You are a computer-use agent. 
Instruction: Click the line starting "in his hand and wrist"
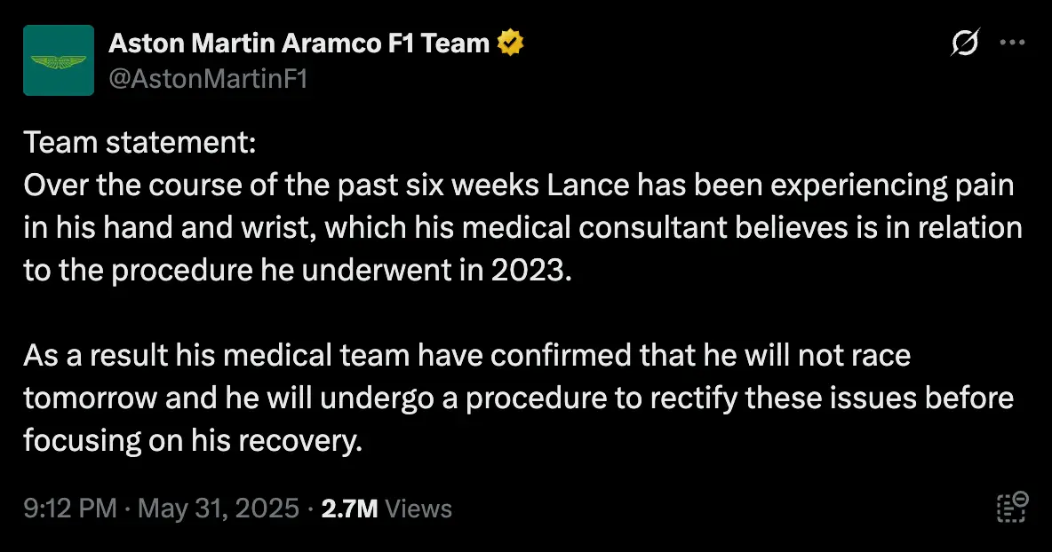pyautogui.click(x=522, y=228)
